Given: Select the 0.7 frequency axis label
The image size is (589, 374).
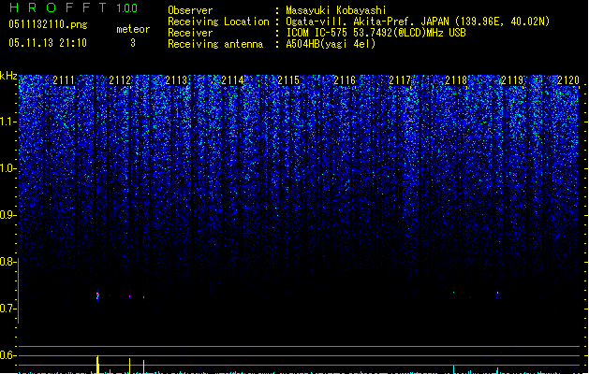Looking at the screenshot, I should (x=7, y=309).
